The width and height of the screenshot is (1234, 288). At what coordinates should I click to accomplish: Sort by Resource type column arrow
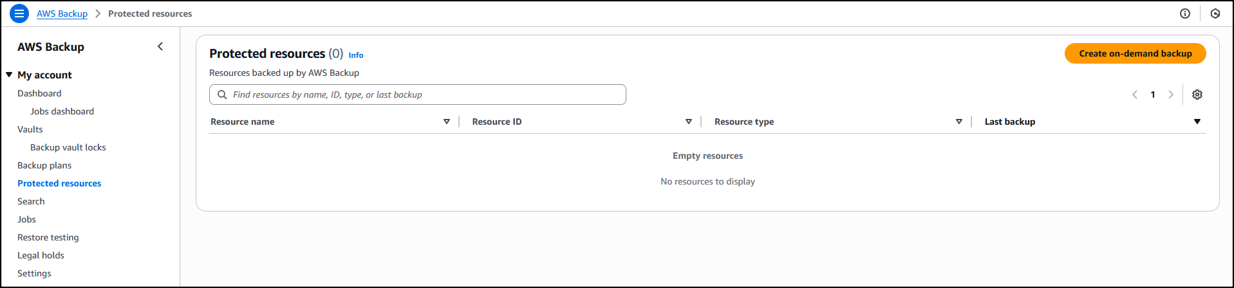pos(958,122)
